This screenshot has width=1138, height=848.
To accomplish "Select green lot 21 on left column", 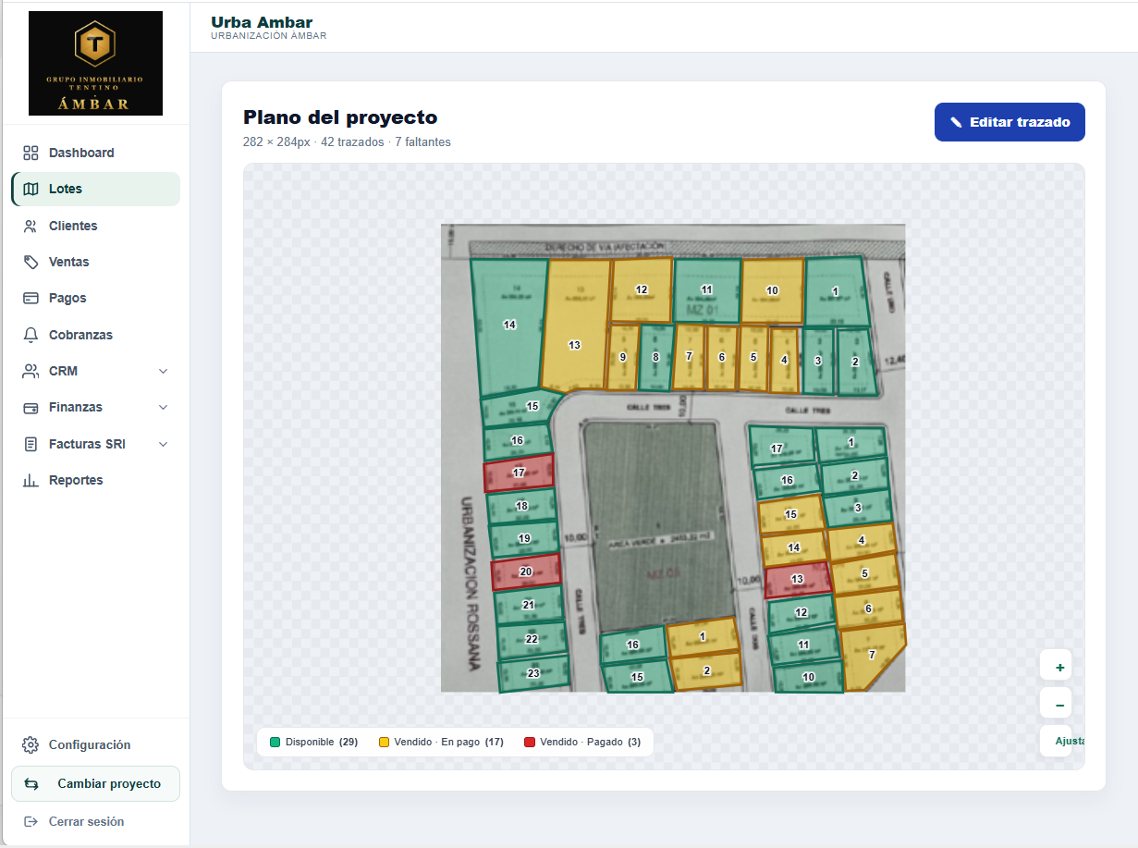I will tap(529, 605).
